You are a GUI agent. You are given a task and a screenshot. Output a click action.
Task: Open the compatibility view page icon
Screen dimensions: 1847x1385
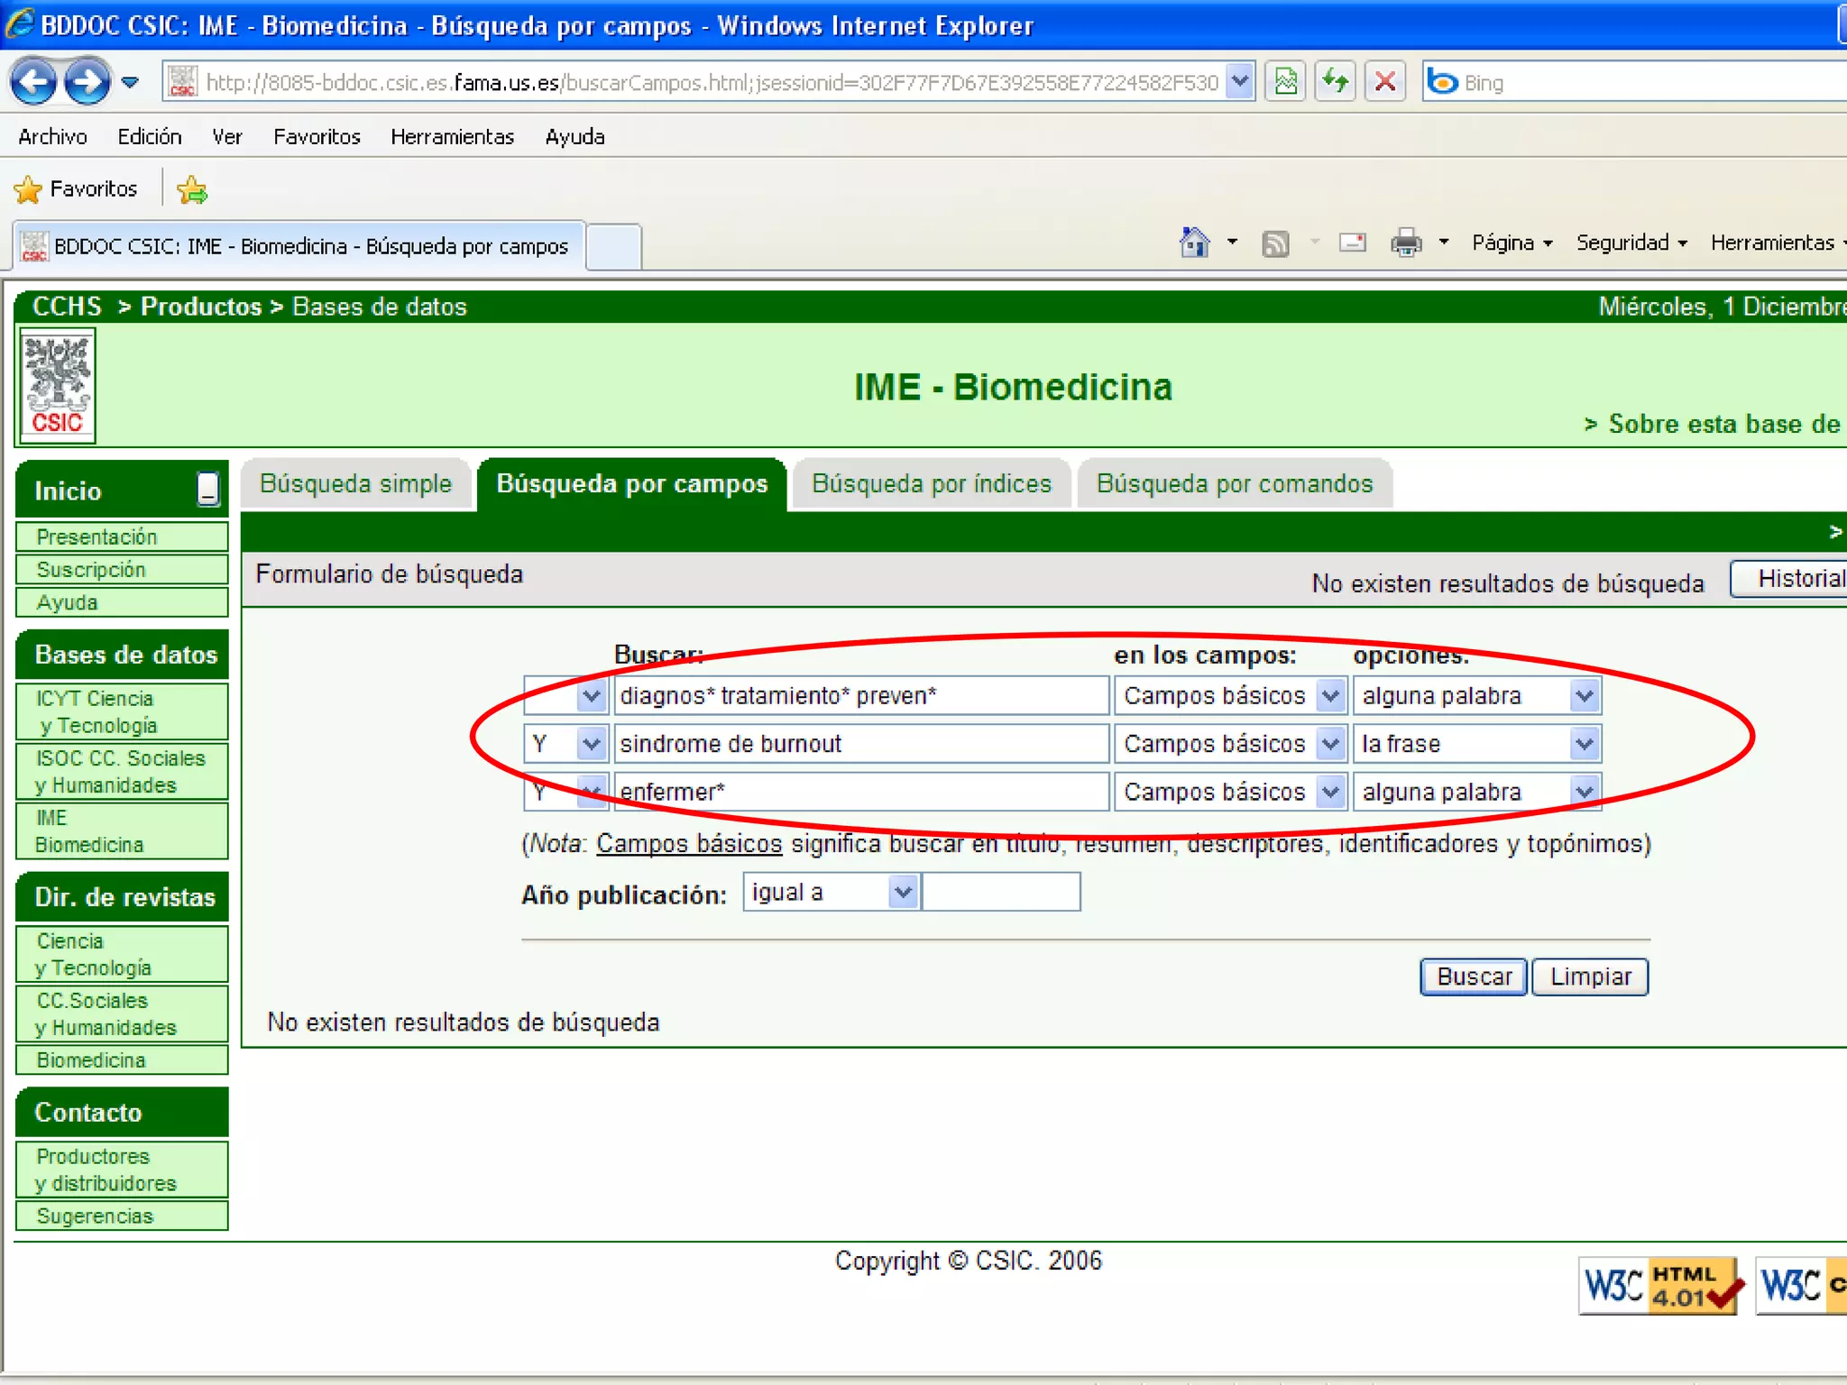(x=1286, y=82)
